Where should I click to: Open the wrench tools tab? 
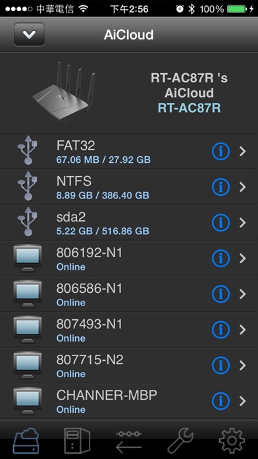[x=180, y=441]
